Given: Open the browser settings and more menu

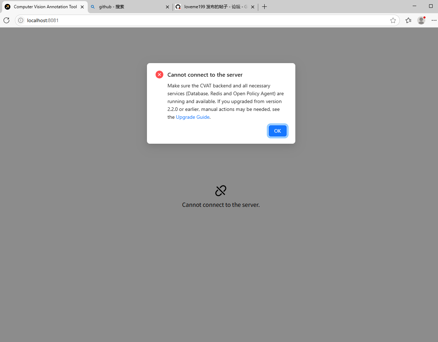Looking at the screenshot, I should point(434,20).
